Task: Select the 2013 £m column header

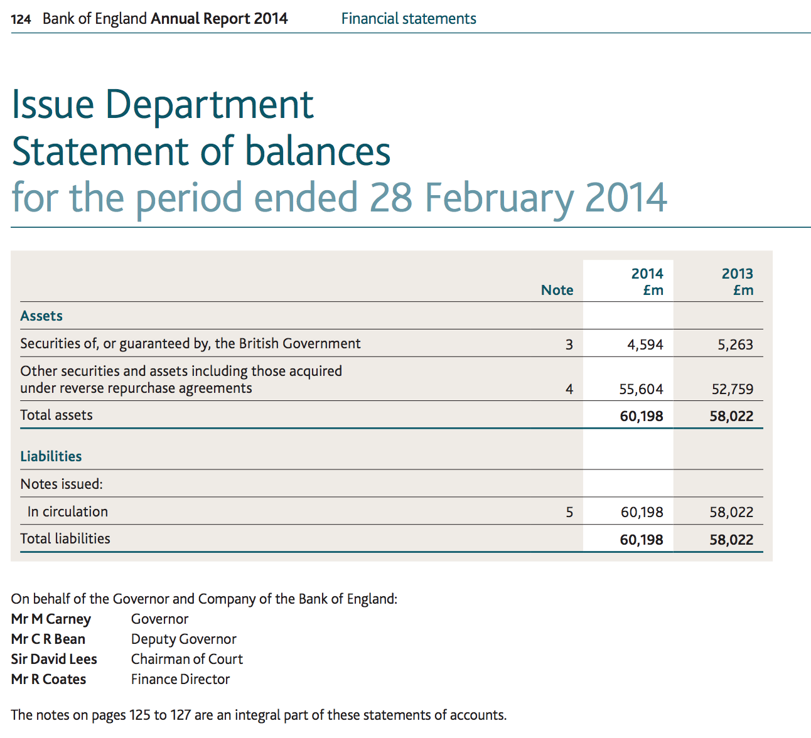Action: tap(737, 282)
